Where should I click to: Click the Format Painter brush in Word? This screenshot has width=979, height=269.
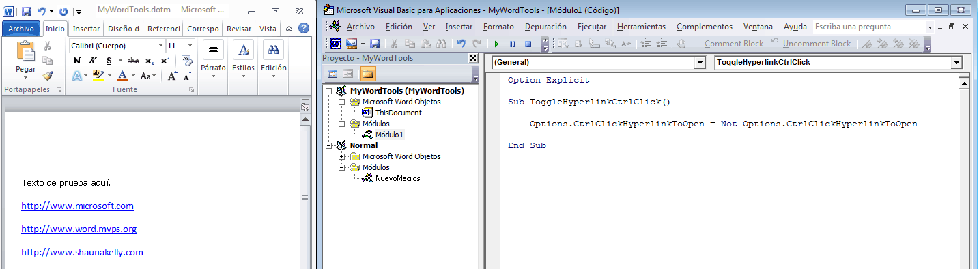(48, 76)
